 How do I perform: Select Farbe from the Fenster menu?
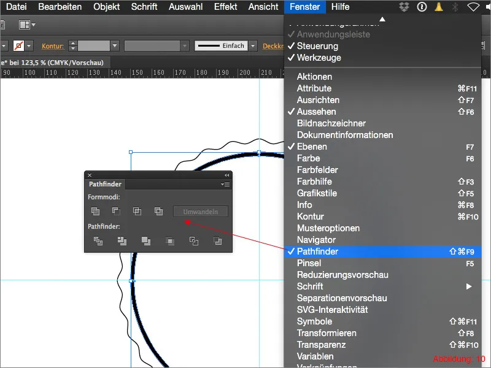pyautogui.click(x=382, y=158)
